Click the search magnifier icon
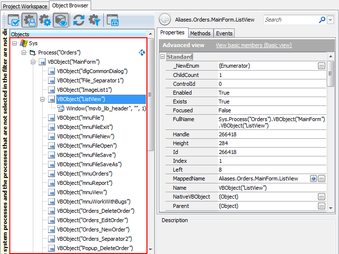The image size is (339, 254). pyautogui.click(x=322, y=20)
